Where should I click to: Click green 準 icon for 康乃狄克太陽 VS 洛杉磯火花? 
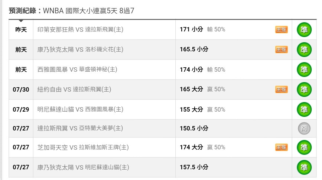[x=304, y=50]
